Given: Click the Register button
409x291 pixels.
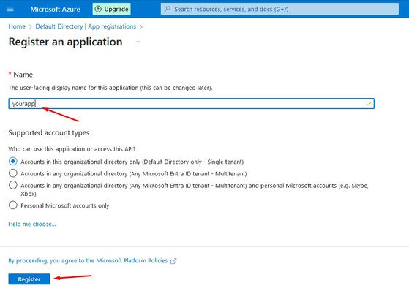Looking at the screenshot, I should click(x=29, y=279).
